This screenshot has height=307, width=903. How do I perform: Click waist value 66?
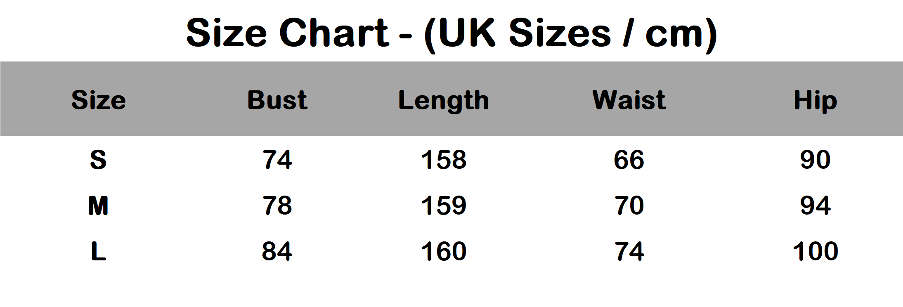pos(629,160)
